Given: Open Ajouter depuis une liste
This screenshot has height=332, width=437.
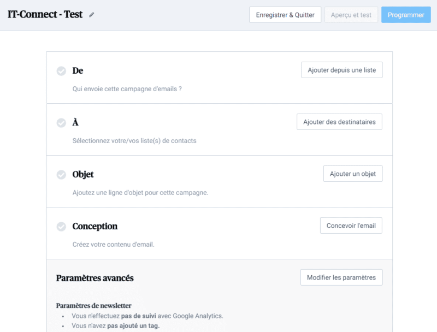Looking at the screenshot, I should tap(341, 70).
